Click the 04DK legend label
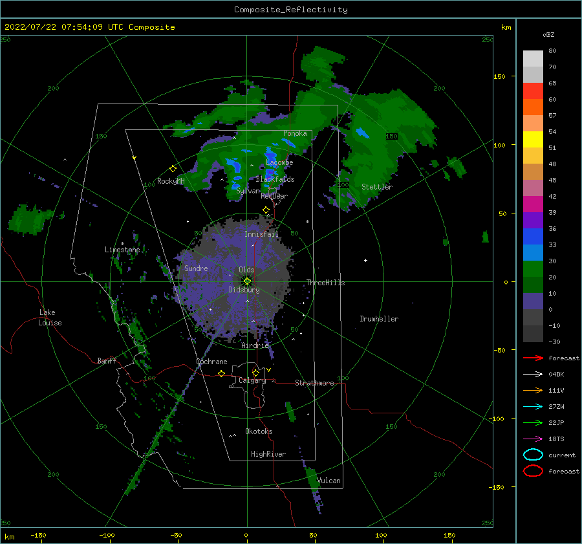Viewport: 582px width, 544px height. pos(556,375)
